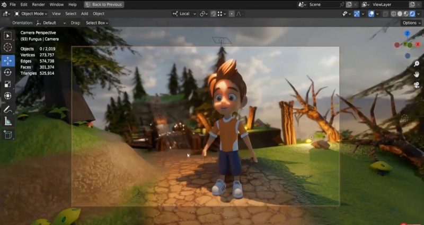Image resolution: width=424 pixels, height=225 pixels.
Task: Toggle the snapping magnet
Action: click(214, 14)
